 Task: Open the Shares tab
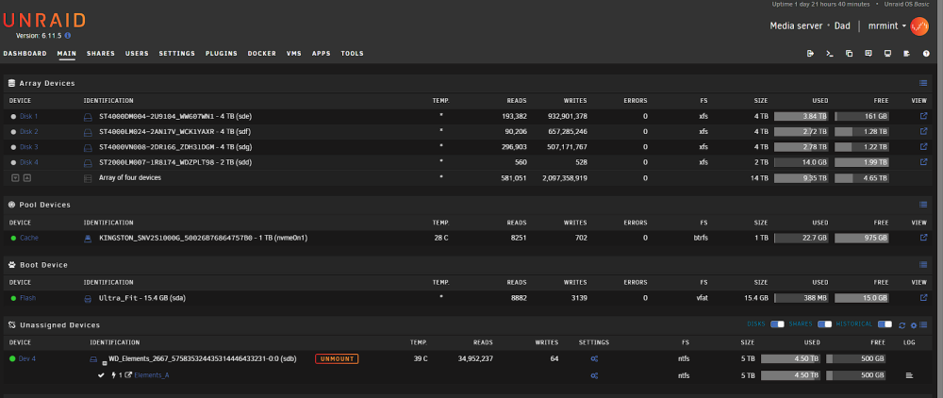tap(101, 54)
